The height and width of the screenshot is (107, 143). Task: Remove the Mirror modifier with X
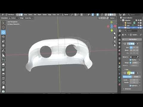click(x=138, y=44)
